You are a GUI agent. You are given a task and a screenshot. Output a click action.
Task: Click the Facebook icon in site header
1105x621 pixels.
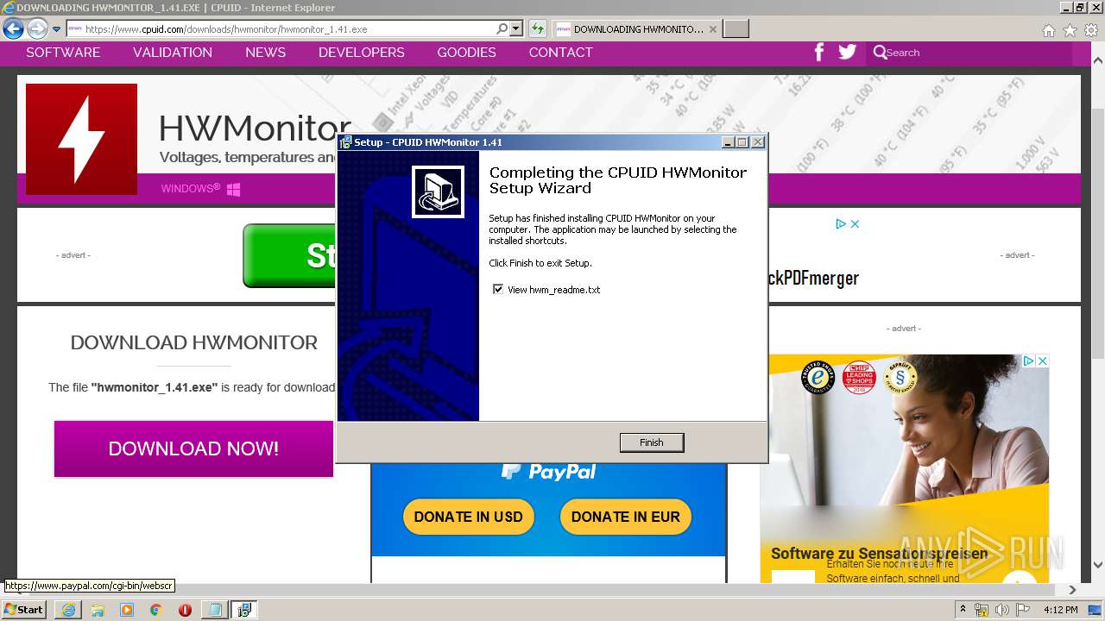pyautogui.click(x=819, y=52)
